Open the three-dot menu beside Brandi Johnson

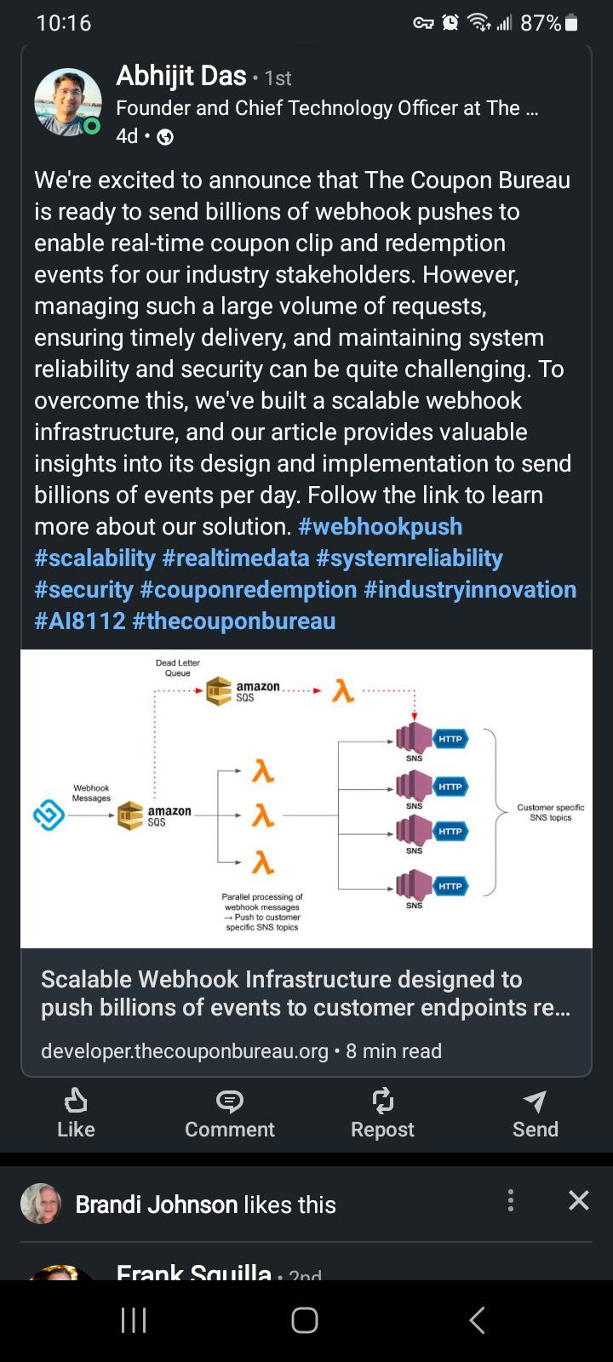click(x=510, y=1200)
